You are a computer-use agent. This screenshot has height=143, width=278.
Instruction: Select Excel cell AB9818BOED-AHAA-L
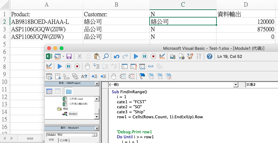tap(47, 22)
